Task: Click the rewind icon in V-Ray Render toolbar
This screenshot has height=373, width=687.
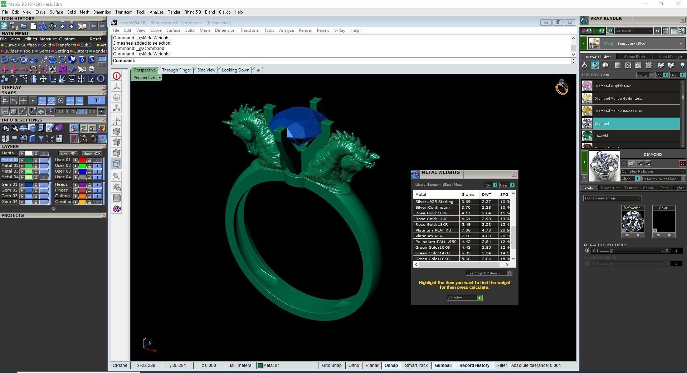Action: [x=657, y=31]
